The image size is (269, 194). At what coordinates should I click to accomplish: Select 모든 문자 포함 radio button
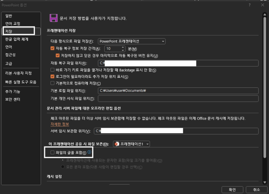[63, 167]
